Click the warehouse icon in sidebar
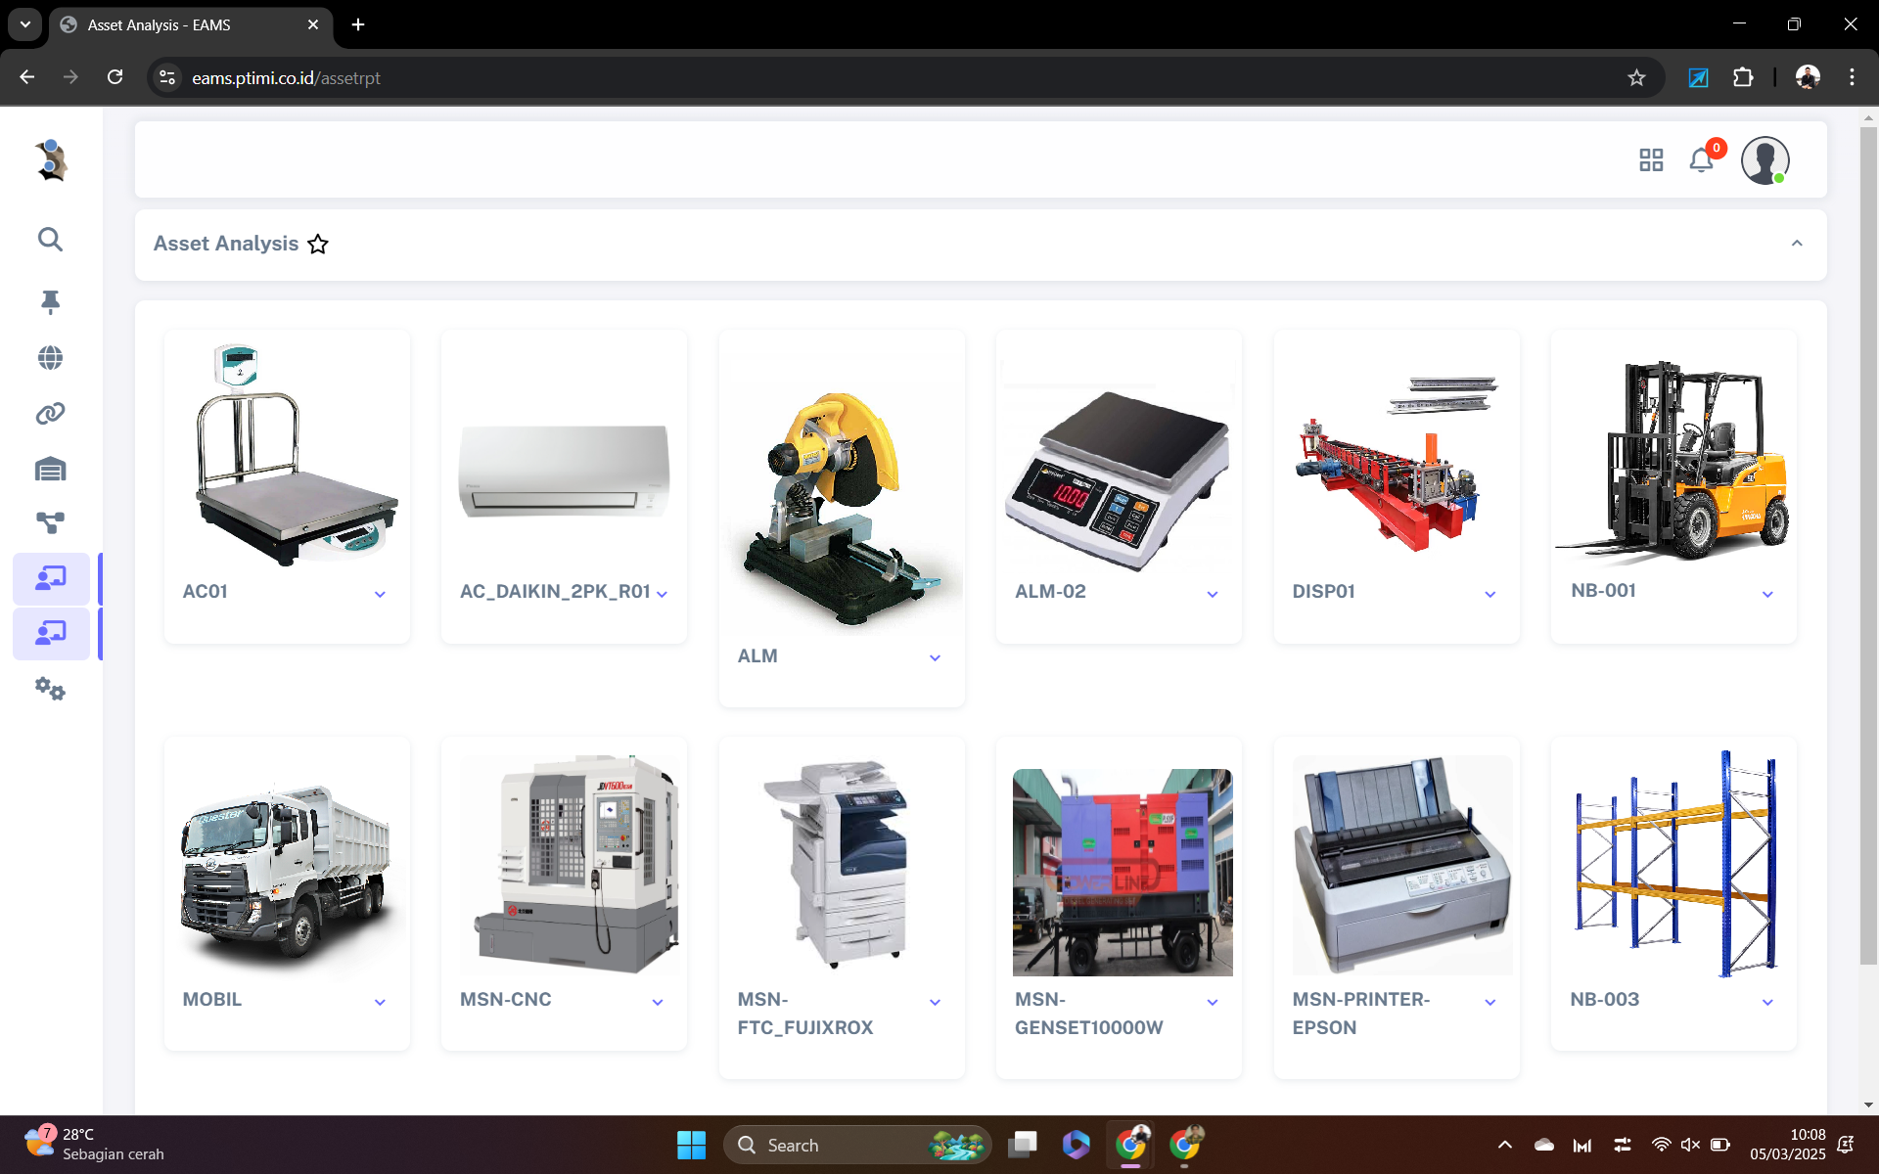 [x=50, y=470]
